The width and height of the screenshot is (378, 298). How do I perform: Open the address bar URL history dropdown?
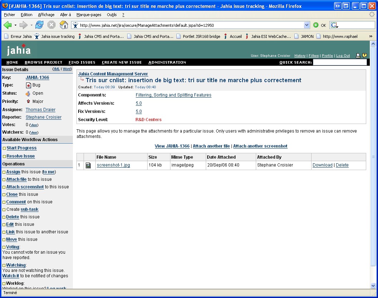(x=307, y=25)
